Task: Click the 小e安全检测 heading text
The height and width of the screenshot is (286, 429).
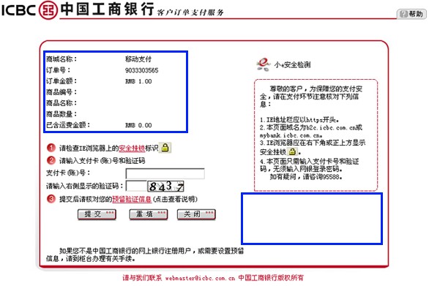Action: coord(293,65)
